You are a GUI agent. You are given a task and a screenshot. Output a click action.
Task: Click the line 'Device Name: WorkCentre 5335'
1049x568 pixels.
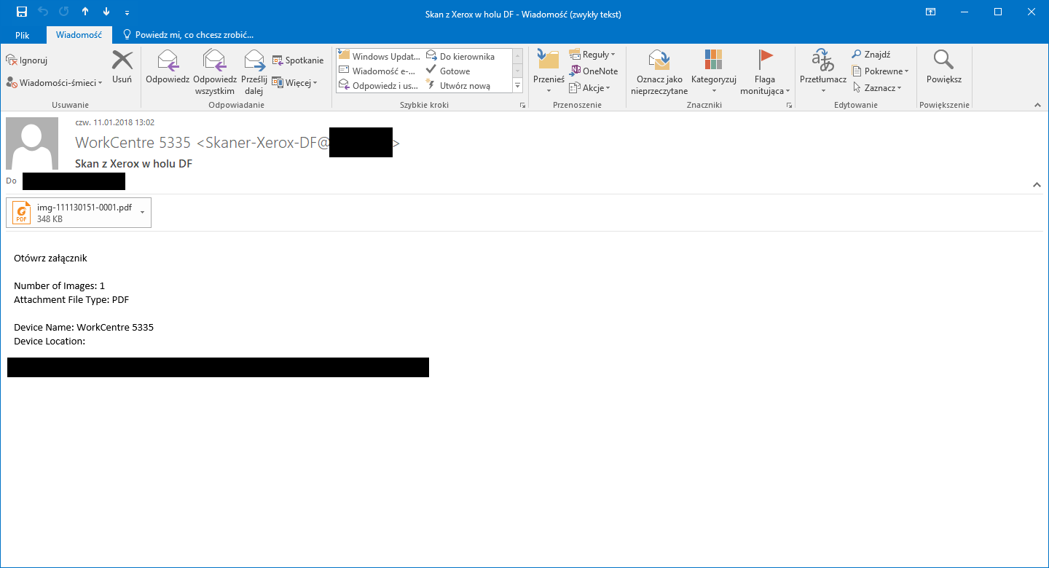coord(84,327)
